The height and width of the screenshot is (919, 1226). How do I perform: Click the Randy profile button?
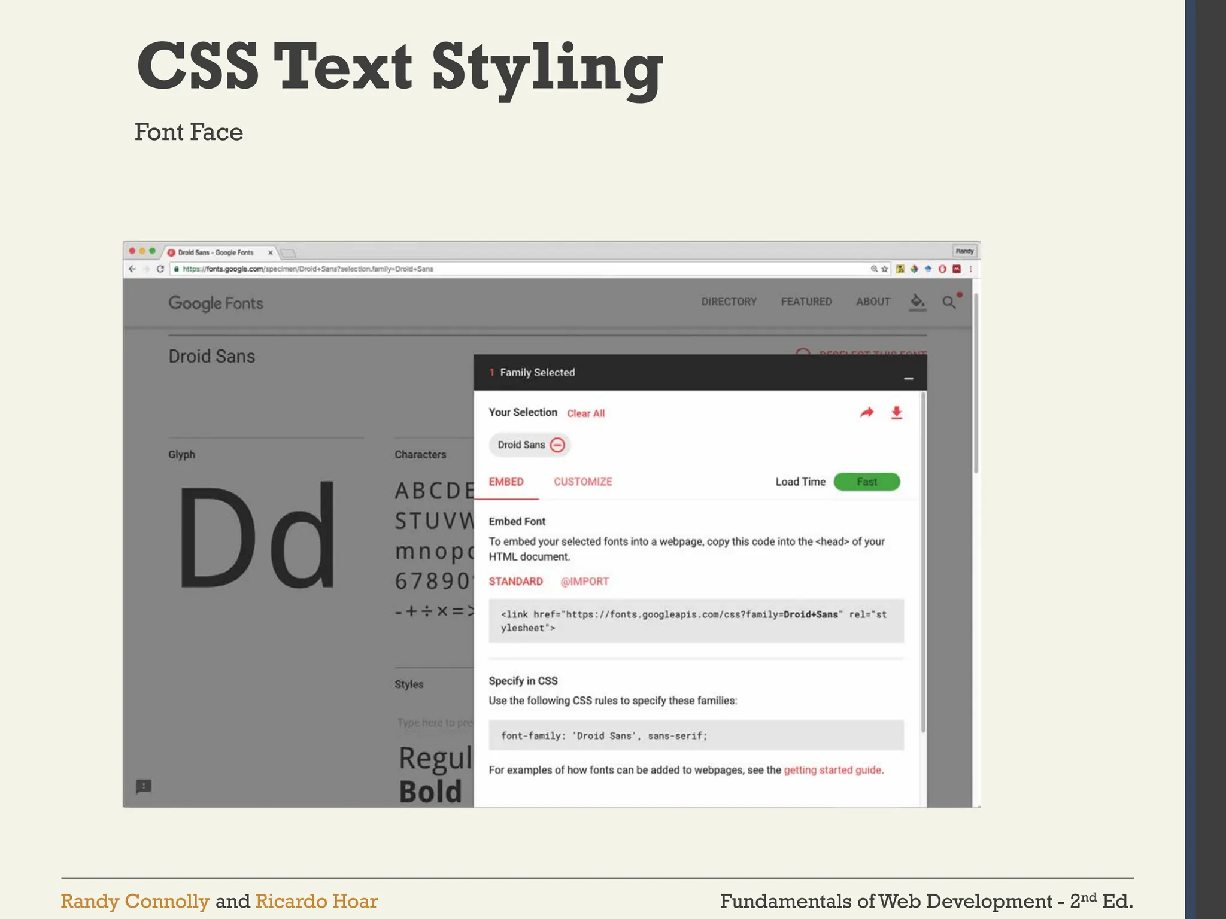[964, 251]
